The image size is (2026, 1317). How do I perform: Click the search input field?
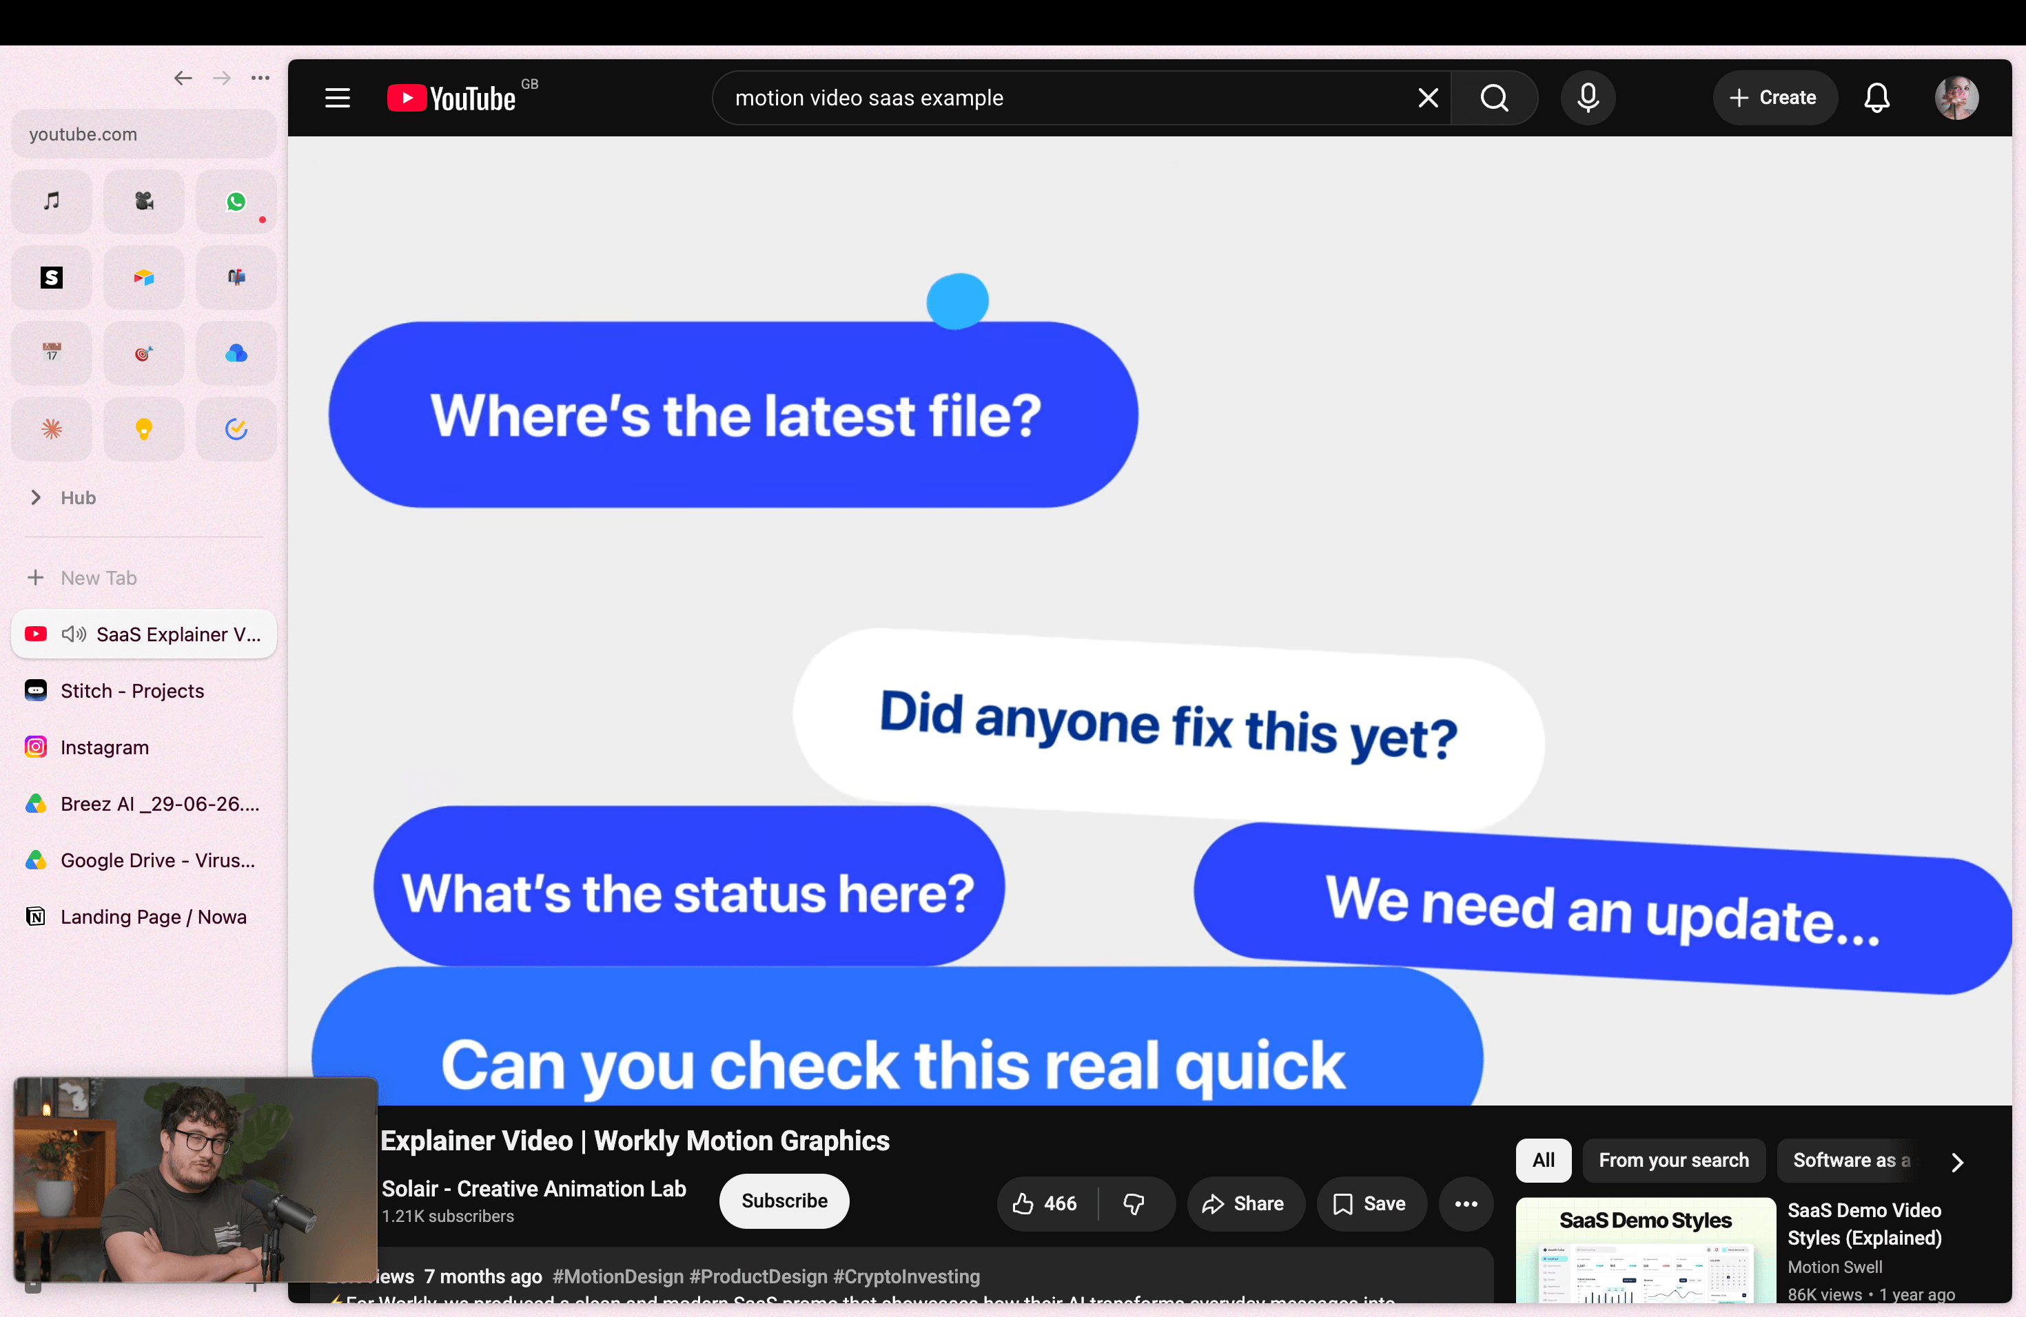tap(1064, 98)
